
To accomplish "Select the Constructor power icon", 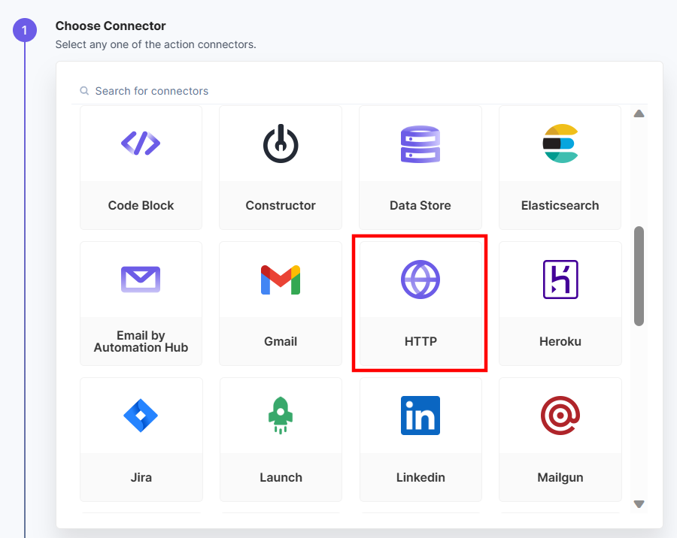I will 280,143.
